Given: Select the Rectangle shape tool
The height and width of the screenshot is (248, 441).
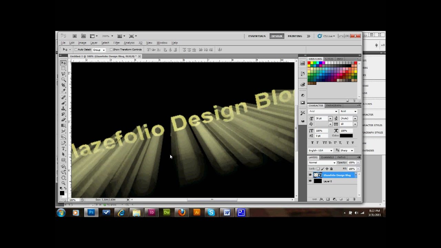Looking at the screenshot, I should 63,160.
